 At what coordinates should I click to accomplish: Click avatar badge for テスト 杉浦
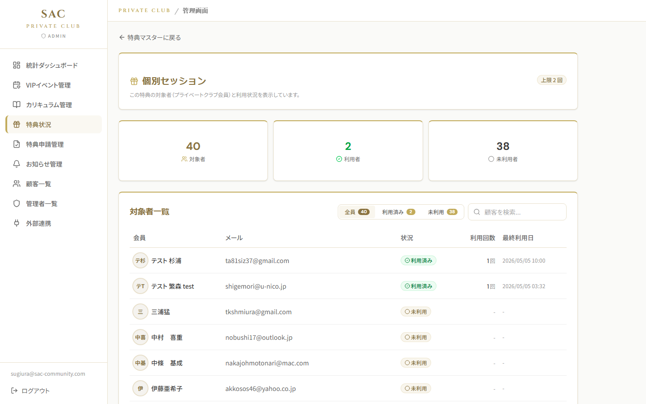click(x=140, y=260)
